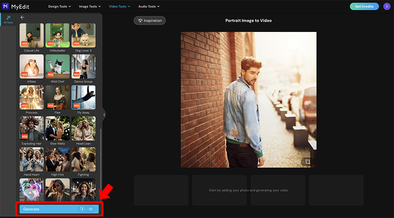Open the Audio Tools dropdown menu
This screenshot has width=394, height=218.
point(149,7)
